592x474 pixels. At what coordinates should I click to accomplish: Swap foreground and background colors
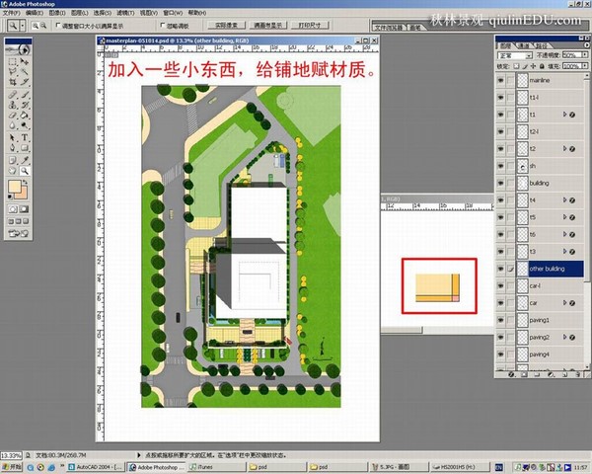coord(25,182)
